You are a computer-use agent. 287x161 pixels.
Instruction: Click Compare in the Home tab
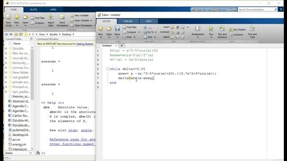coord(38,23)
